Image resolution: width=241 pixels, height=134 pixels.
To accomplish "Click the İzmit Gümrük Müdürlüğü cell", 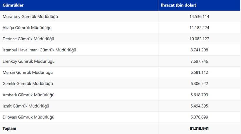I will click(x=26, y=106).
